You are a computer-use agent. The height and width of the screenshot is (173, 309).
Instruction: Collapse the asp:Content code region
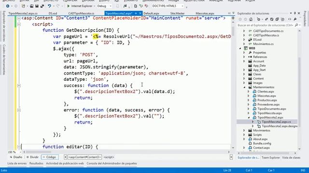19,18
